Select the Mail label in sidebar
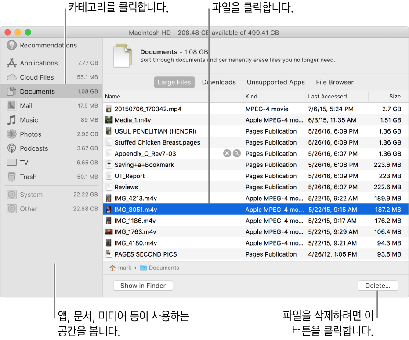Image resolution: width=409 pixels, height=340 pixels. point(26,105)
